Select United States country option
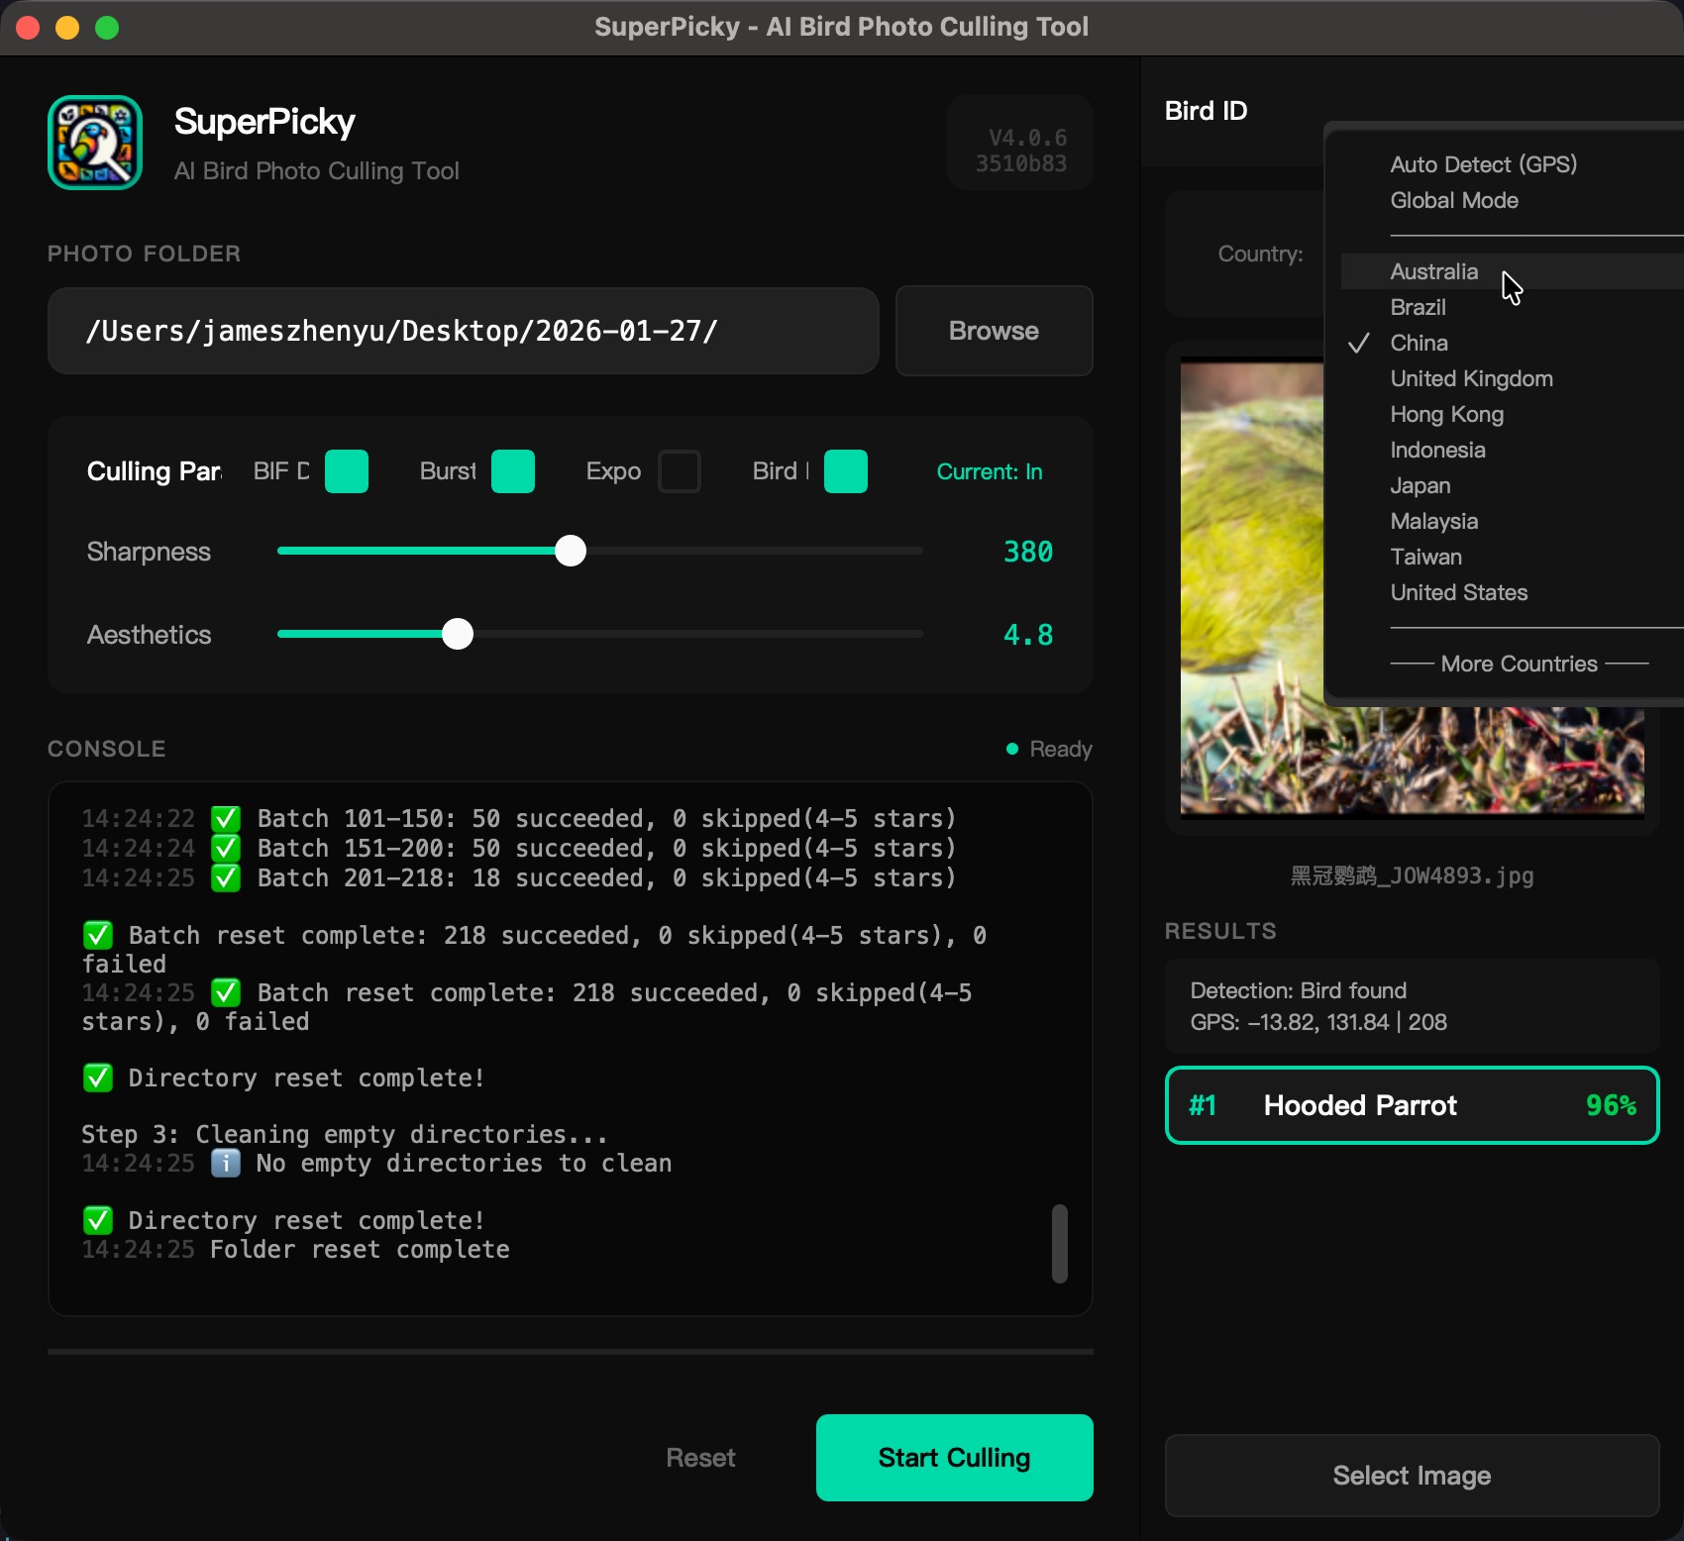This screenshot has height=1541, width=1684. [x=1458, y=592]
